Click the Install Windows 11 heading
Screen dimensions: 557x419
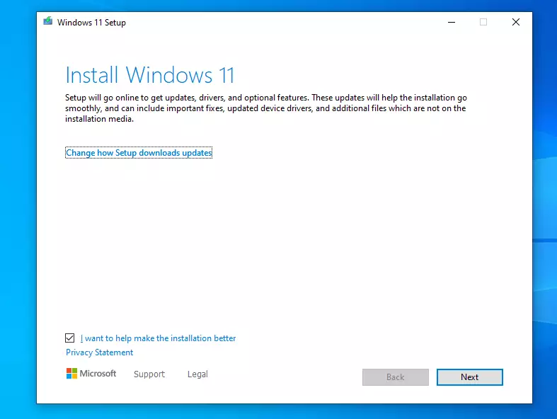tap(150, 75)
